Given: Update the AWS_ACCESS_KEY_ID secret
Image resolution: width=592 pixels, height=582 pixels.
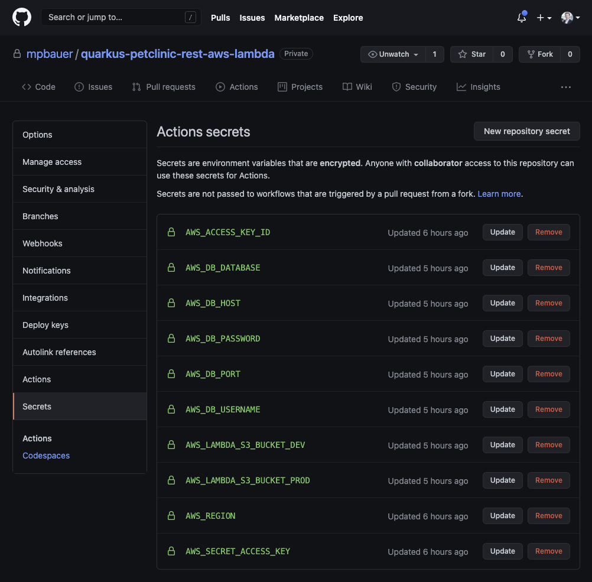Looking at the screenshot, I should point(503,232).
